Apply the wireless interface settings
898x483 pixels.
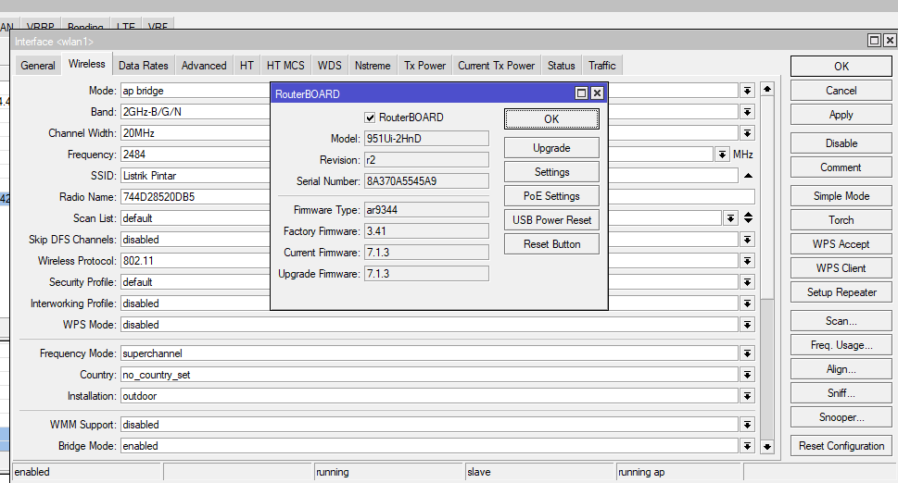[x=841, y=115]
